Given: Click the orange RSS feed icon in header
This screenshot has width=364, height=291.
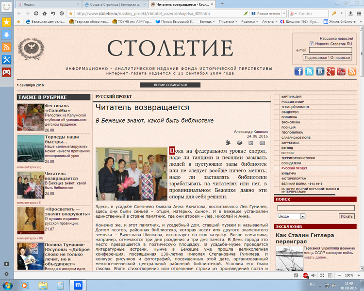Looking at the screenshot, I should (352, 71).
